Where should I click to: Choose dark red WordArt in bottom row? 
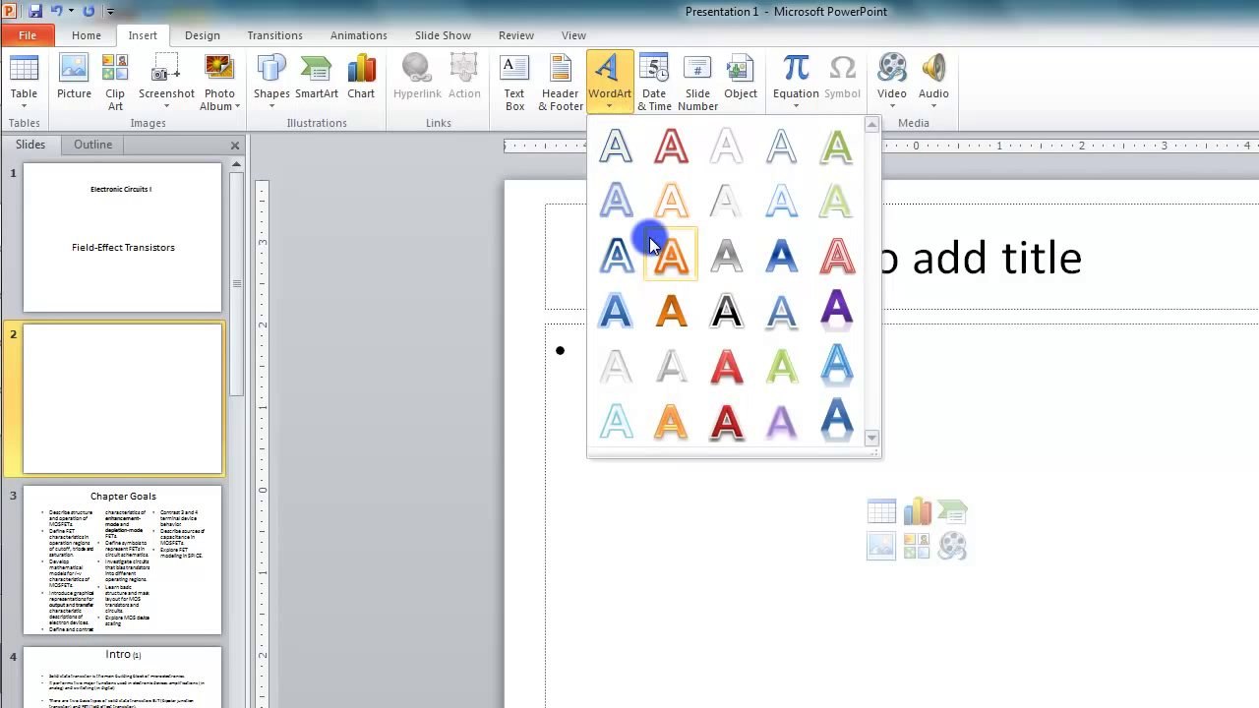click(x=726, y=421)
